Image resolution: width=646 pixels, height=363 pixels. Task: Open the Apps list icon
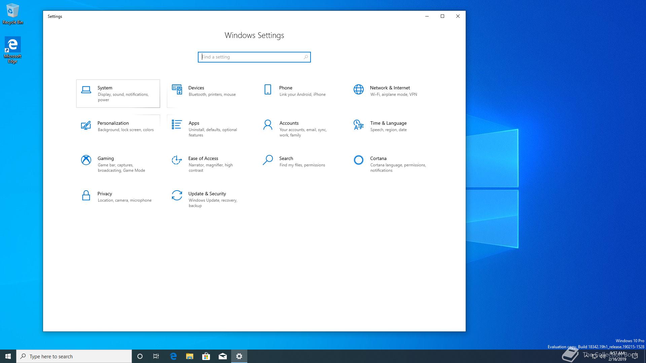(177, 124)
